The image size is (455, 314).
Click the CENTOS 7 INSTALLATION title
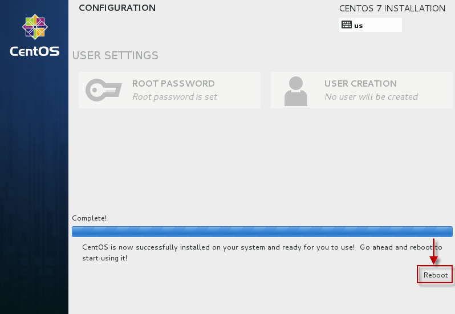392,9
